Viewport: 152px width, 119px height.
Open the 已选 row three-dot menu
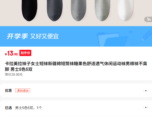[x=146, y=107]
